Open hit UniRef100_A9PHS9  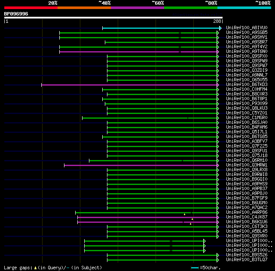click(247, 184)
